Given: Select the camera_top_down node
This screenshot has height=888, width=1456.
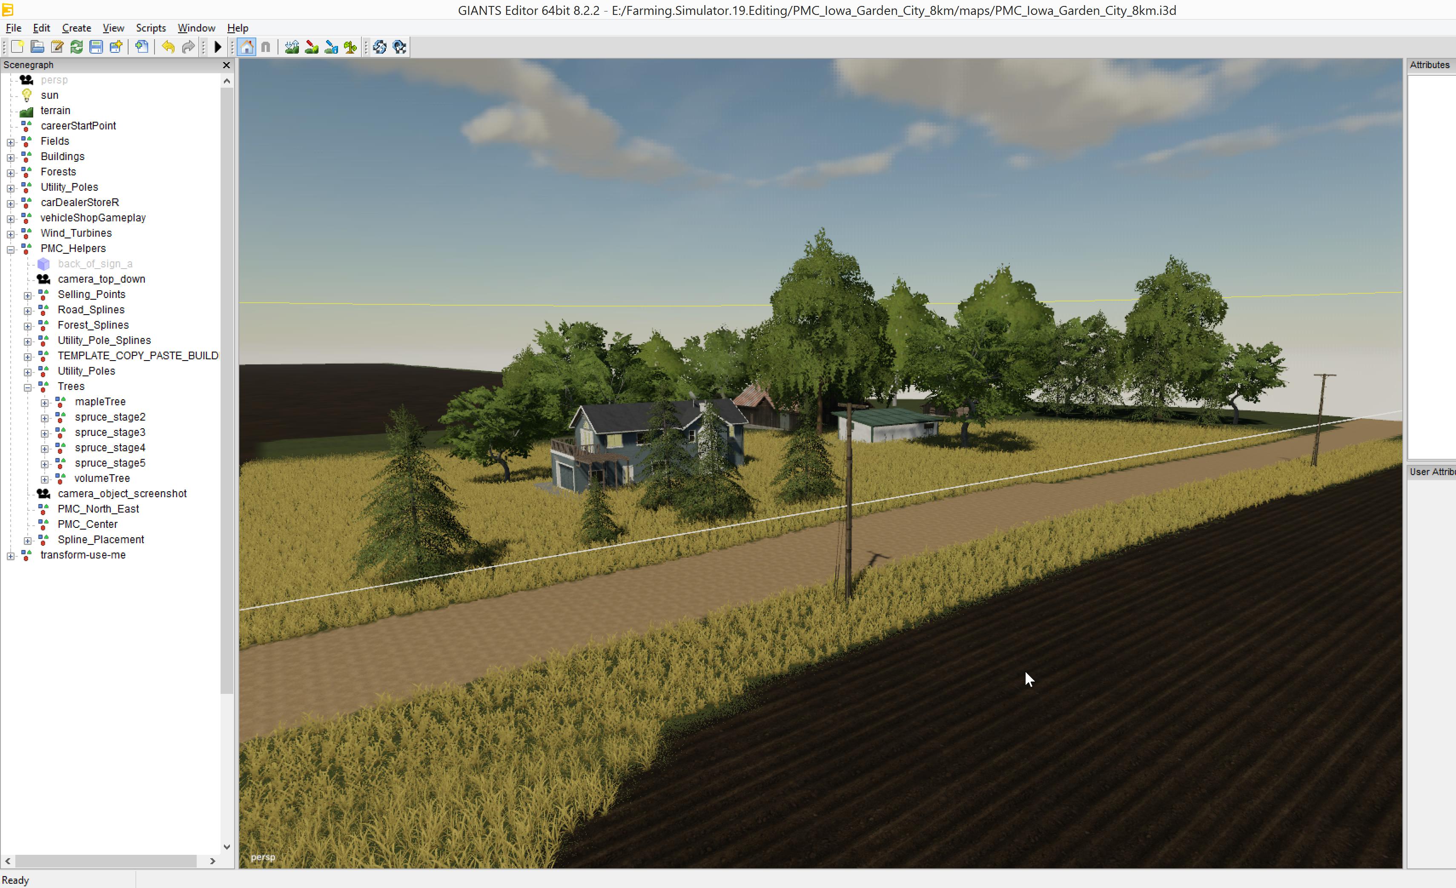Looking at the screenshot, I should pos(102,279).
